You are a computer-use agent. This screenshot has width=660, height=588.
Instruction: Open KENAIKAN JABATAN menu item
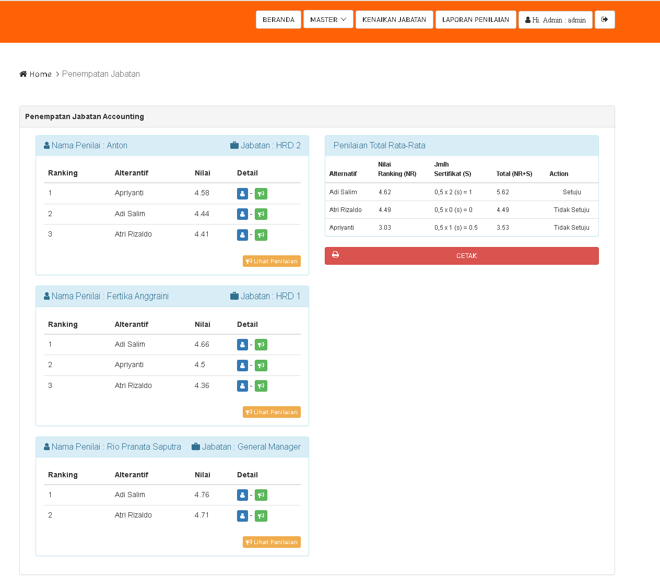(x=394, y=20)
